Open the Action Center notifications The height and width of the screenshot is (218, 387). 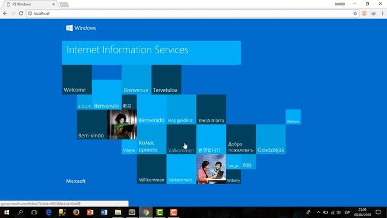[378, 213]
